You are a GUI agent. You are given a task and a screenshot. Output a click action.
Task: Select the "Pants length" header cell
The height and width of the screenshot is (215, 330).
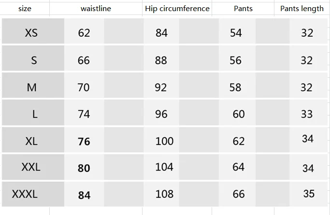point(302,9)
